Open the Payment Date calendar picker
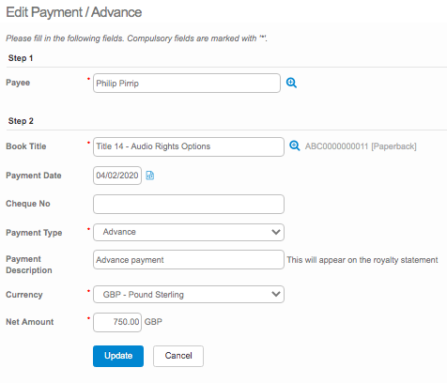This screenshot has width=447, height=383. pos(150,176)
